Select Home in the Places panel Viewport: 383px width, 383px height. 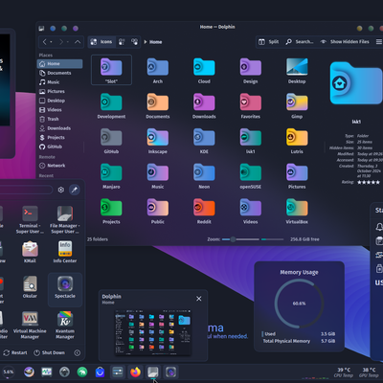tap(59, 64)
